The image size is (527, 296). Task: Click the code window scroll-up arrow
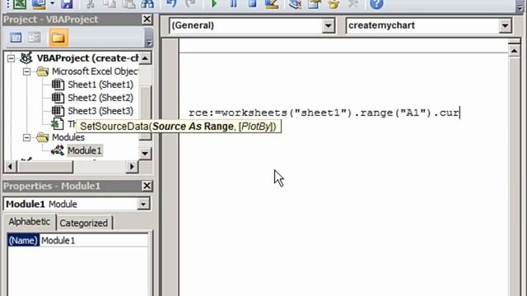point(514,51)
